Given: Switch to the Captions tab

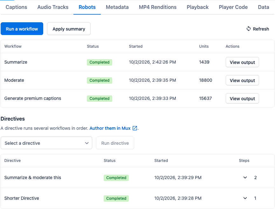Looking at the screenshot, I should pos(16,7).
